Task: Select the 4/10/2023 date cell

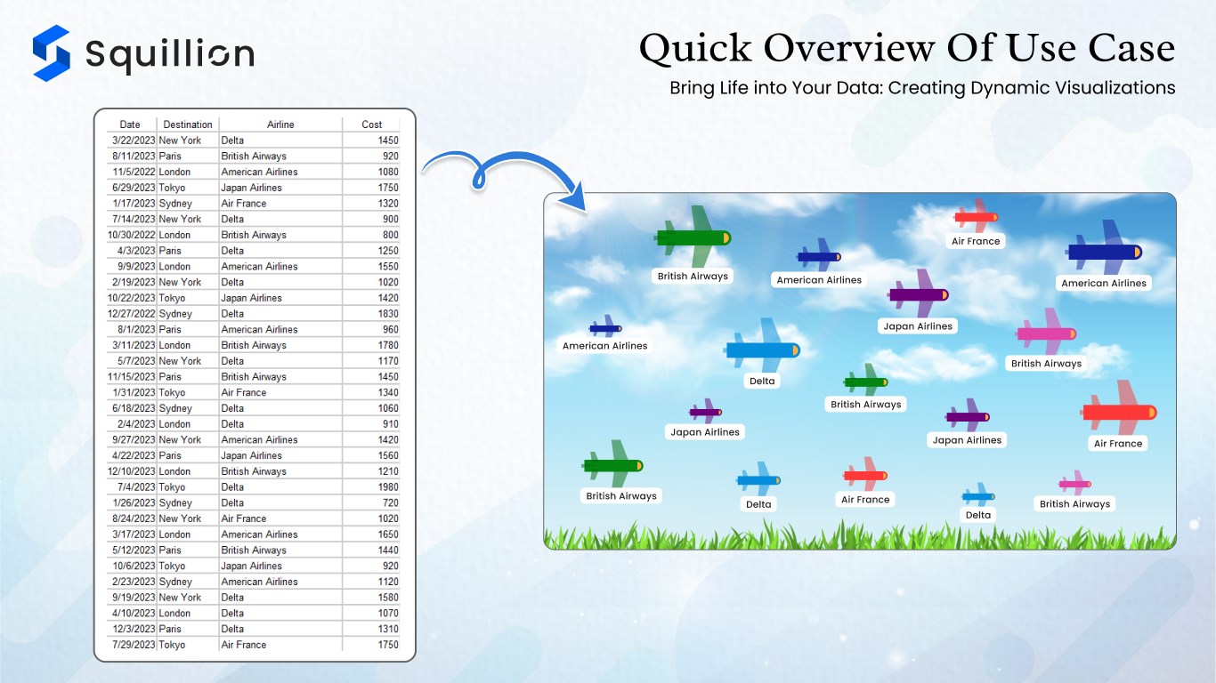Action: [x=132, y=614]
